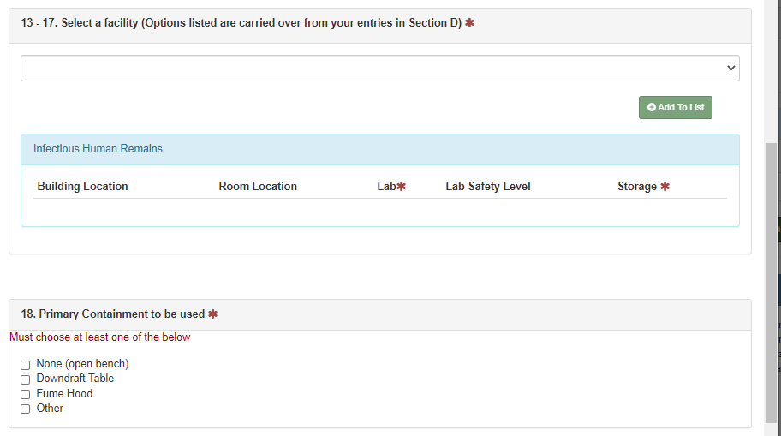Click the asterisk after Primary Containment heading
This screenshot has width=781, height=436.
tap(213, 314)
